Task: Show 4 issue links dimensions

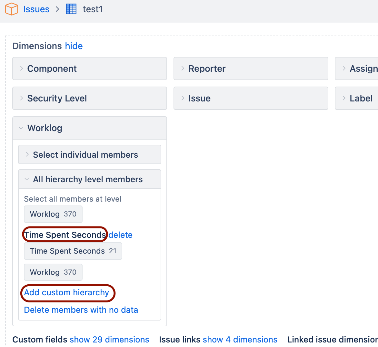Action: tap(240, 340)
